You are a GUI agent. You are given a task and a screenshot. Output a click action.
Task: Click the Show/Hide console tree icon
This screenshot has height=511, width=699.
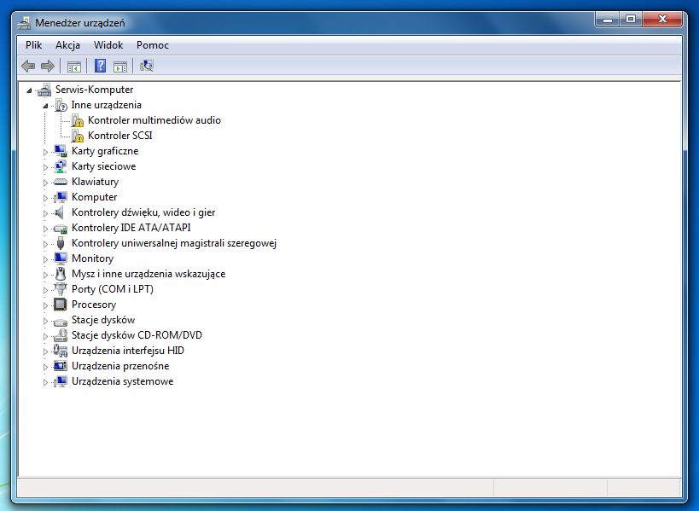pyautogui.click(x=74, y=67)
